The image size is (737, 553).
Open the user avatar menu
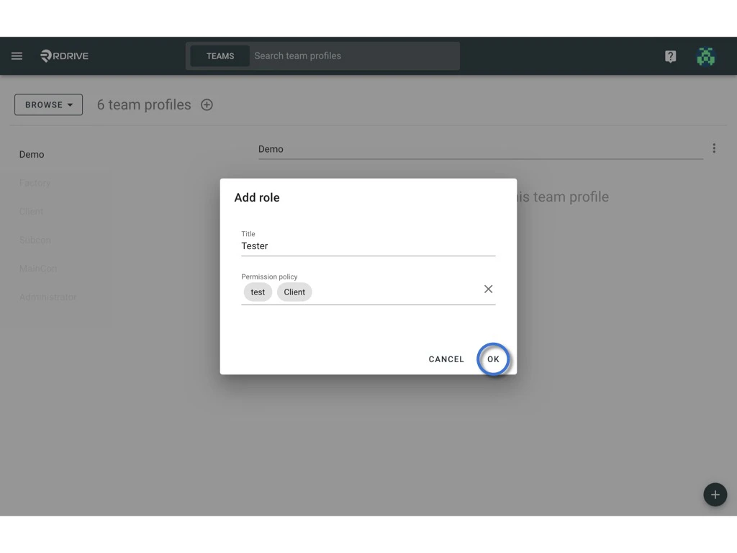706,55
